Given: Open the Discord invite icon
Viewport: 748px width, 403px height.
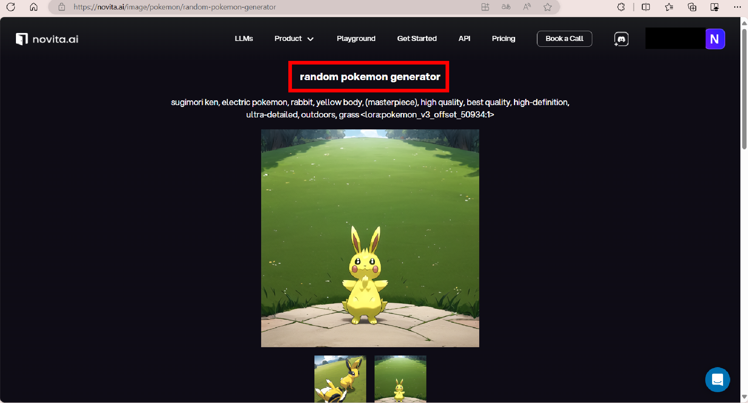Looking at the screenshot, I should coord(621,39).
